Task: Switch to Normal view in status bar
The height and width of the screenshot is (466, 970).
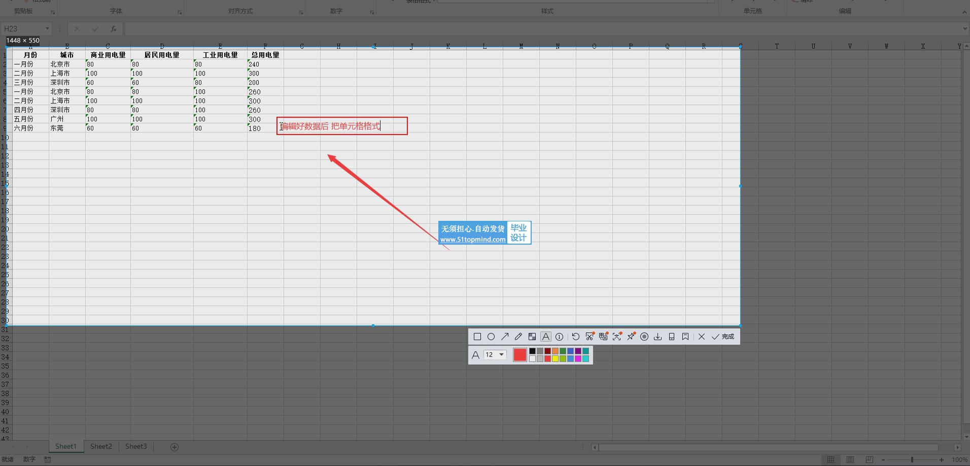Action: (830, 460)
